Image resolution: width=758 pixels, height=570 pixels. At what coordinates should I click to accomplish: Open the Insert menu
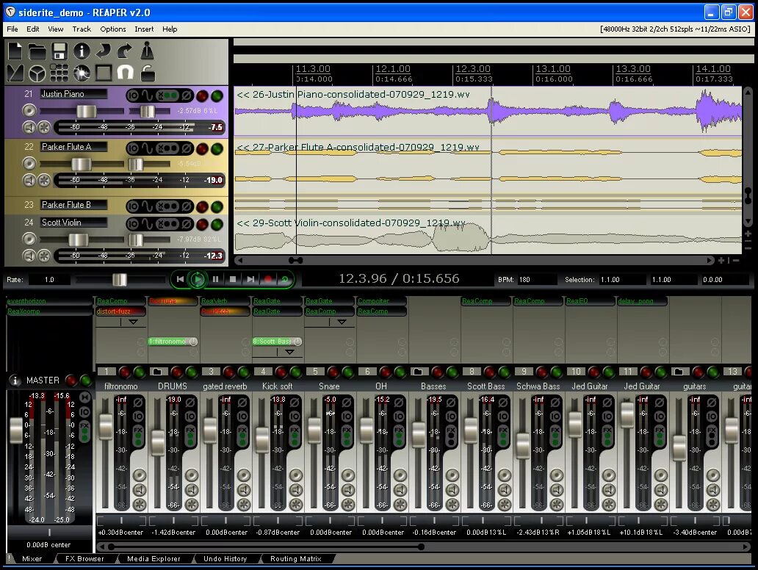pos(144,29)
